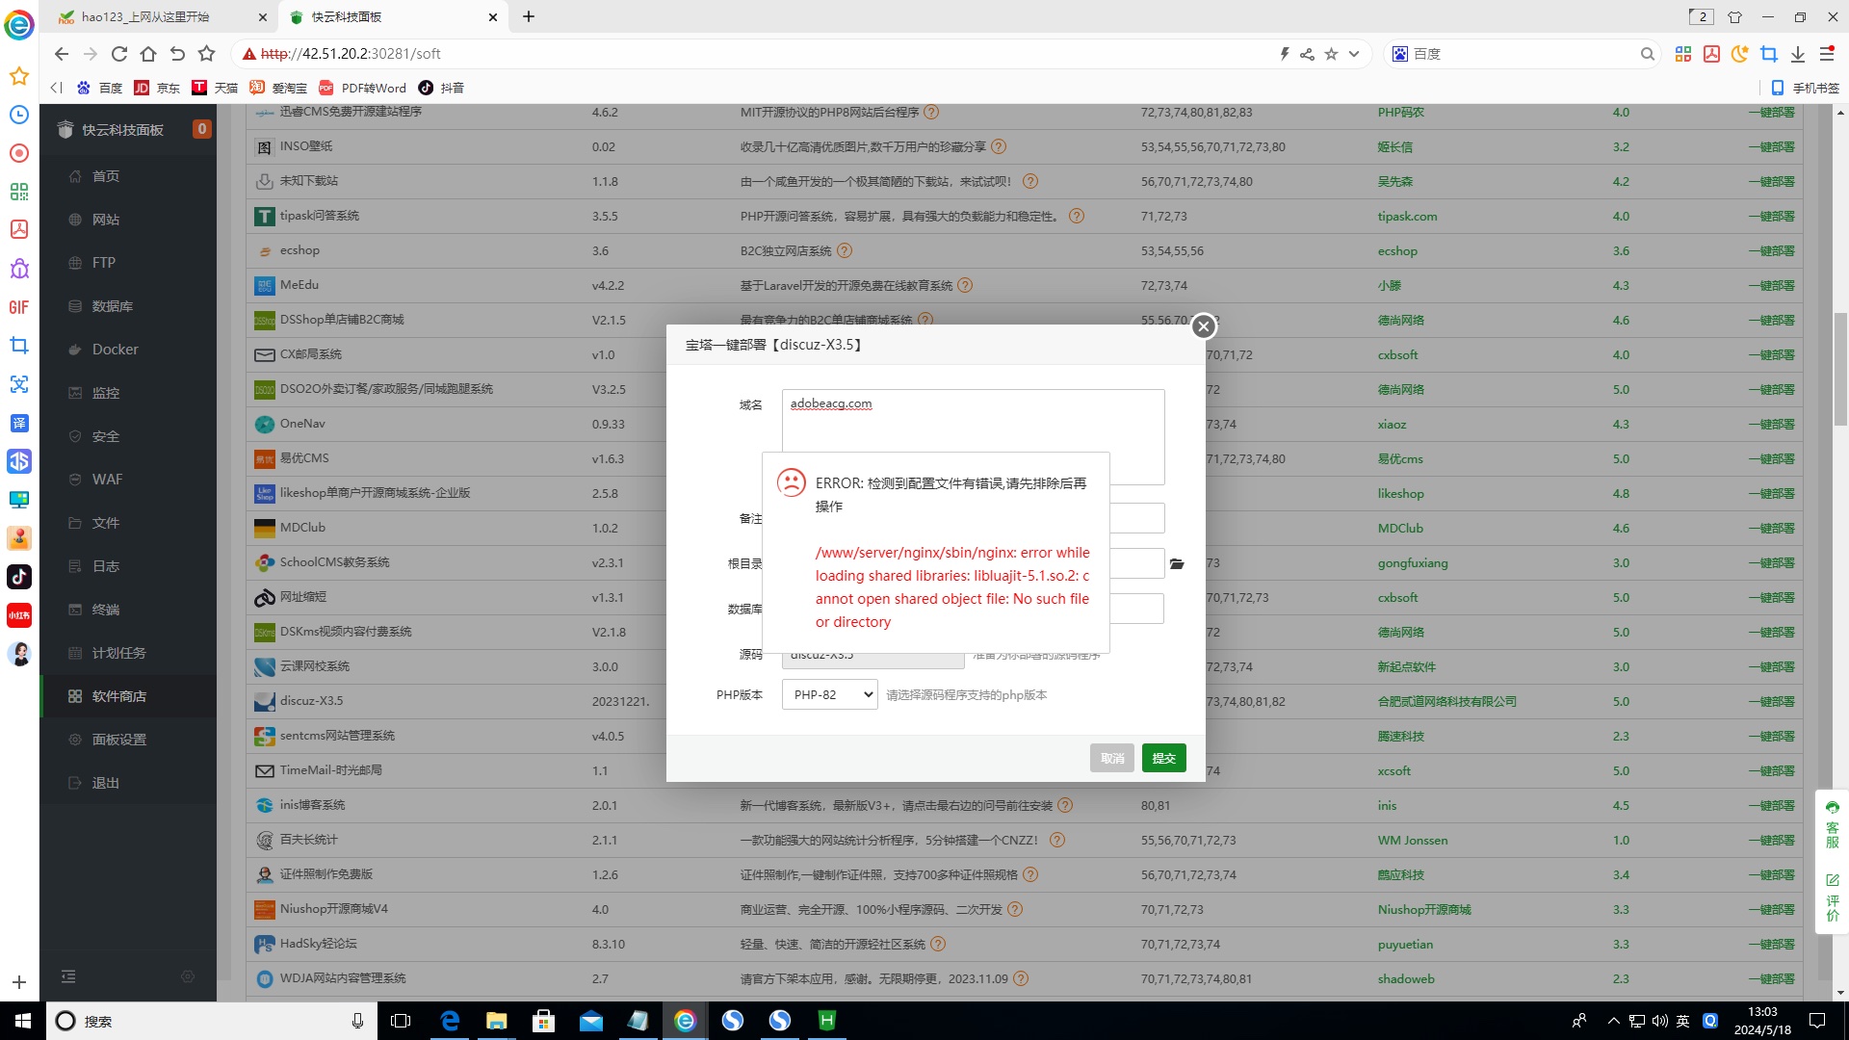Open the root directory folder browse icon
1849x1040 pixels.
click(x=1177, y=563)
